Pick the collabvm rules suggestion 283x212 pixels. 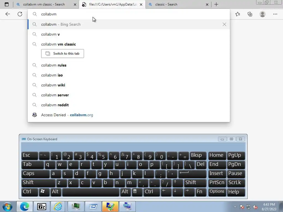[x=129, y=65]
